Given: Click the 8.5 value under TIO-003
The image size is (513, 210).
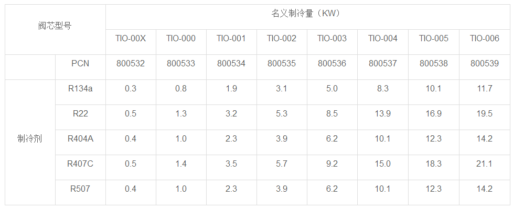Looking at the screenshot, I should click(x=332, y=113).
